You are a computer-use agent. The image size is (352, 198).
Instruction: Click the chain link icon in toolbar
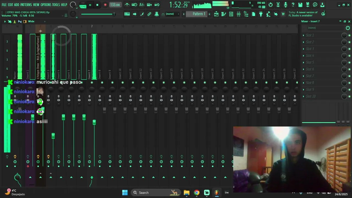pyautogui.click(x=149, y=14)
